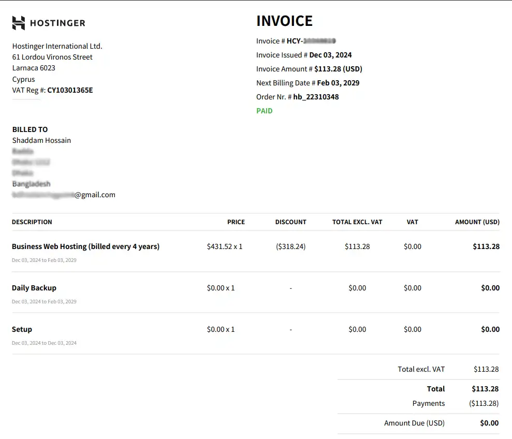Click Business Web Hosting total excl. VAT $113.28

coord(357,246)
